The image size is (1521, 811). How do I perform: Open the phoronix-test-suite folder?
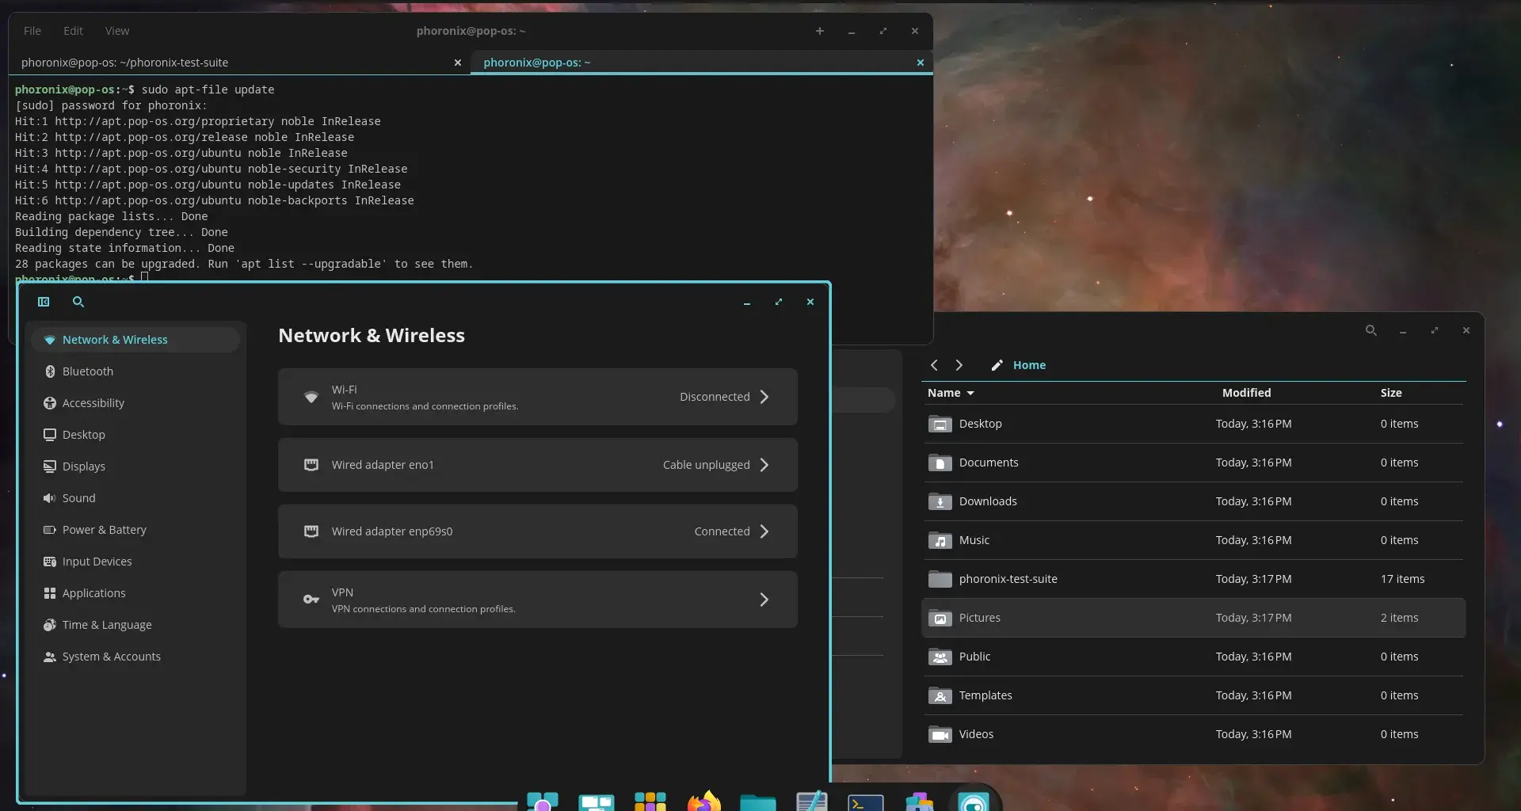point(1008,579)
